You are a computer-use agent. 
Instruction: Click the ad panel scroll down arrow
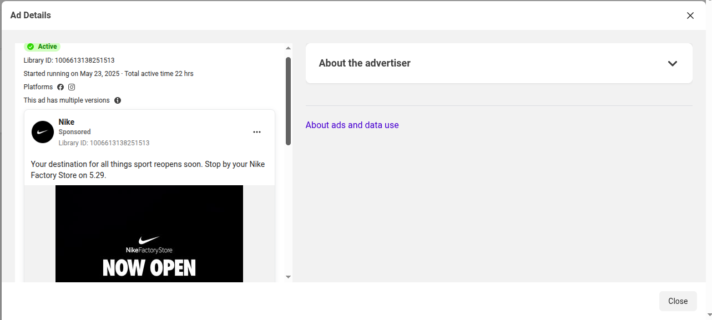[288, 277]
